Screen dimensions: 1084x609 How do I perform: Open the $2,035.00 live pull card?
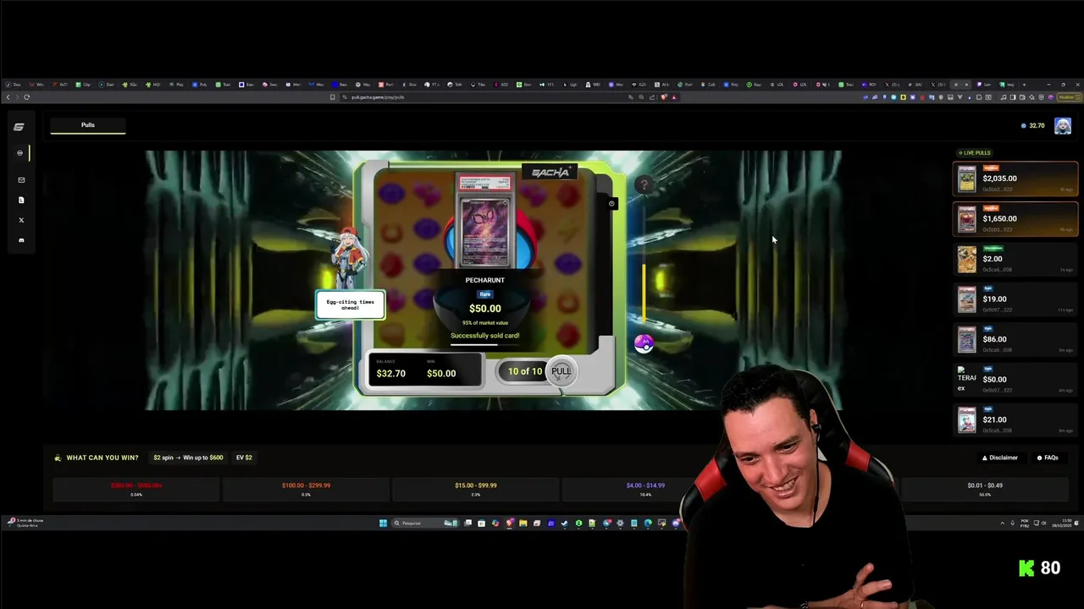click(x=1015, y=178)
